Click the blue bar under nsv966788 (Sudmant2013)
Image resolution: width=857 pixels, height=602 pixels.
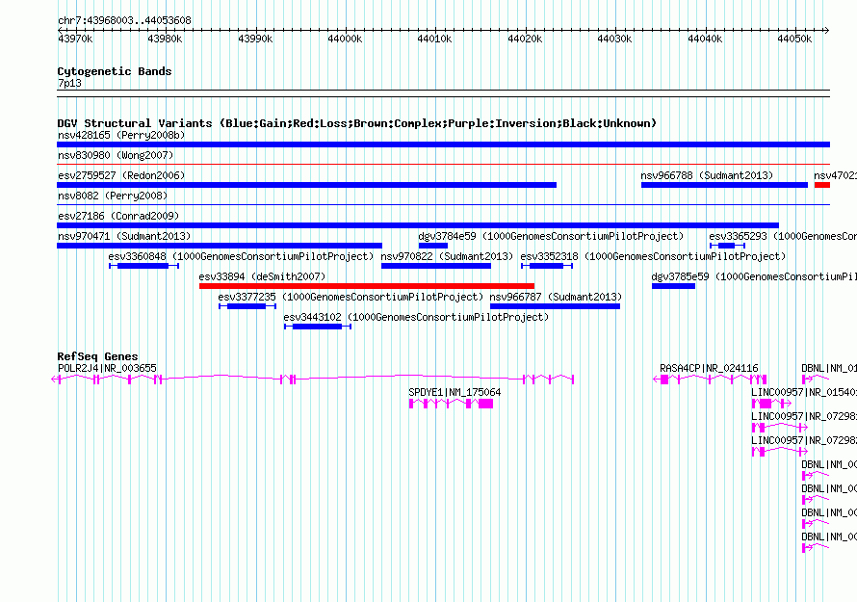(724, 185)
